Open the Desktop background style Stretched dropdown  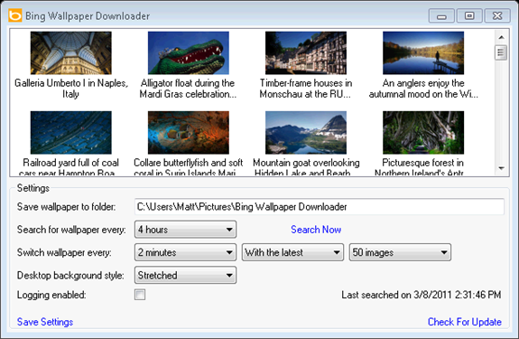click(x=185, y=275)
